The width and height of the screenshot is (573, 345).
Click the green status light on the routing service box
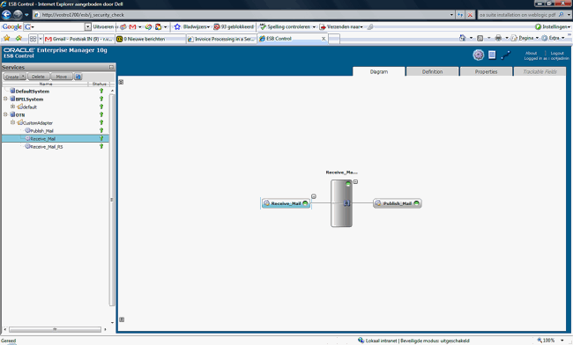348,184
